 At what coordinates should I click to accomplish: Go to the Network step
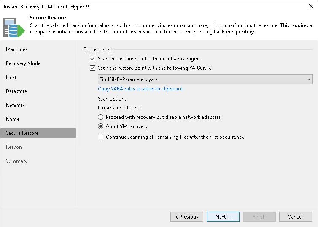pos(16,105)
